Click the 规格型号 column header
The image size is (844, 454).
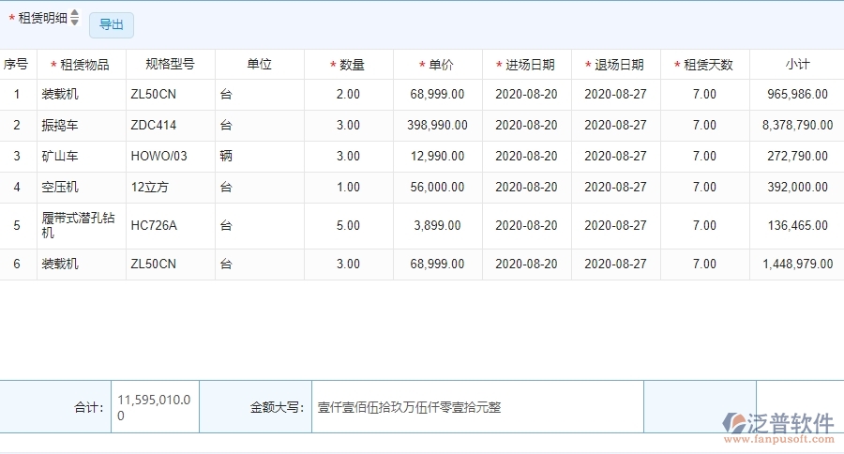(x=170, y=65)
